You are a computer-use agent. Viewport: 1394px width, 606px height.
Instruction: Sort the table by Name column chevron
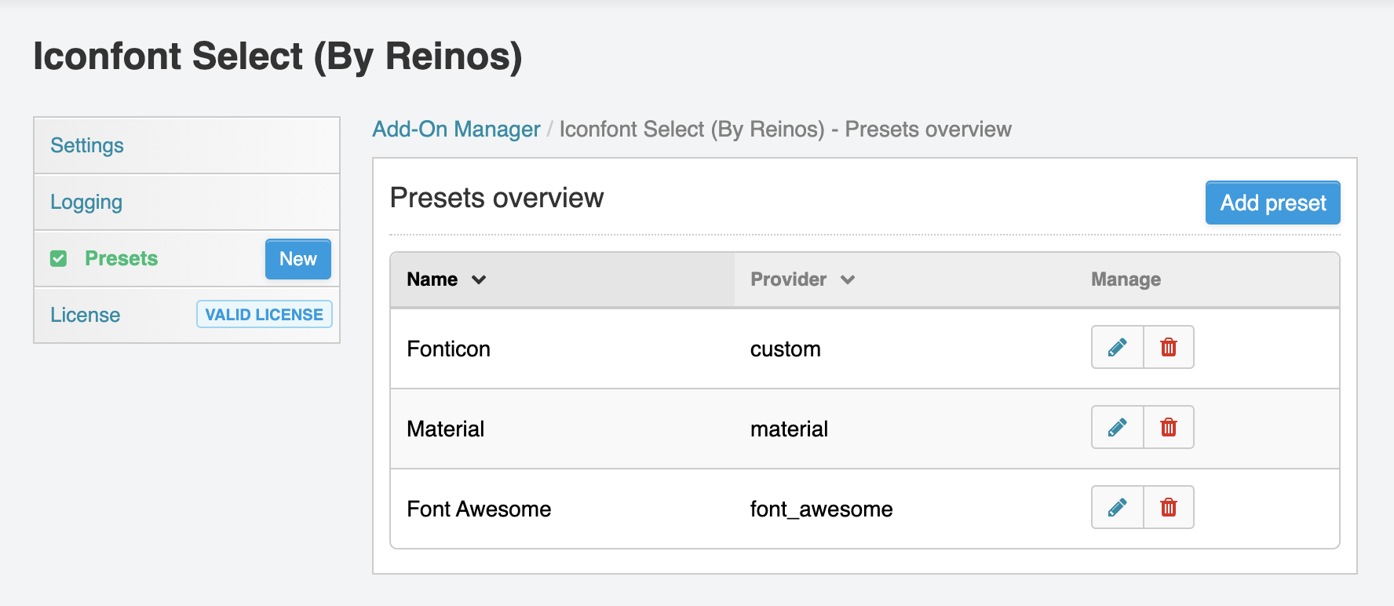click(x=479, y=279)
